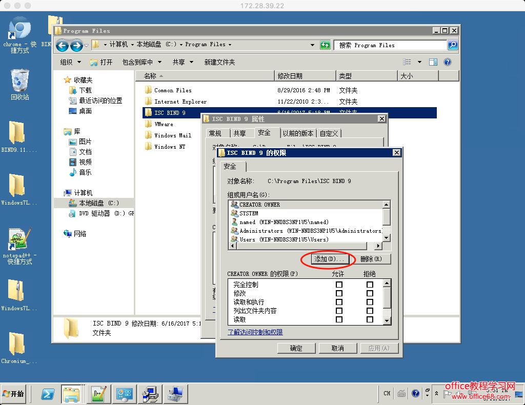The height and width of the screenshot is (405, 525).
Task: Click the search magnifier icon
Action: pyautogui.click(x=453, y=45)
